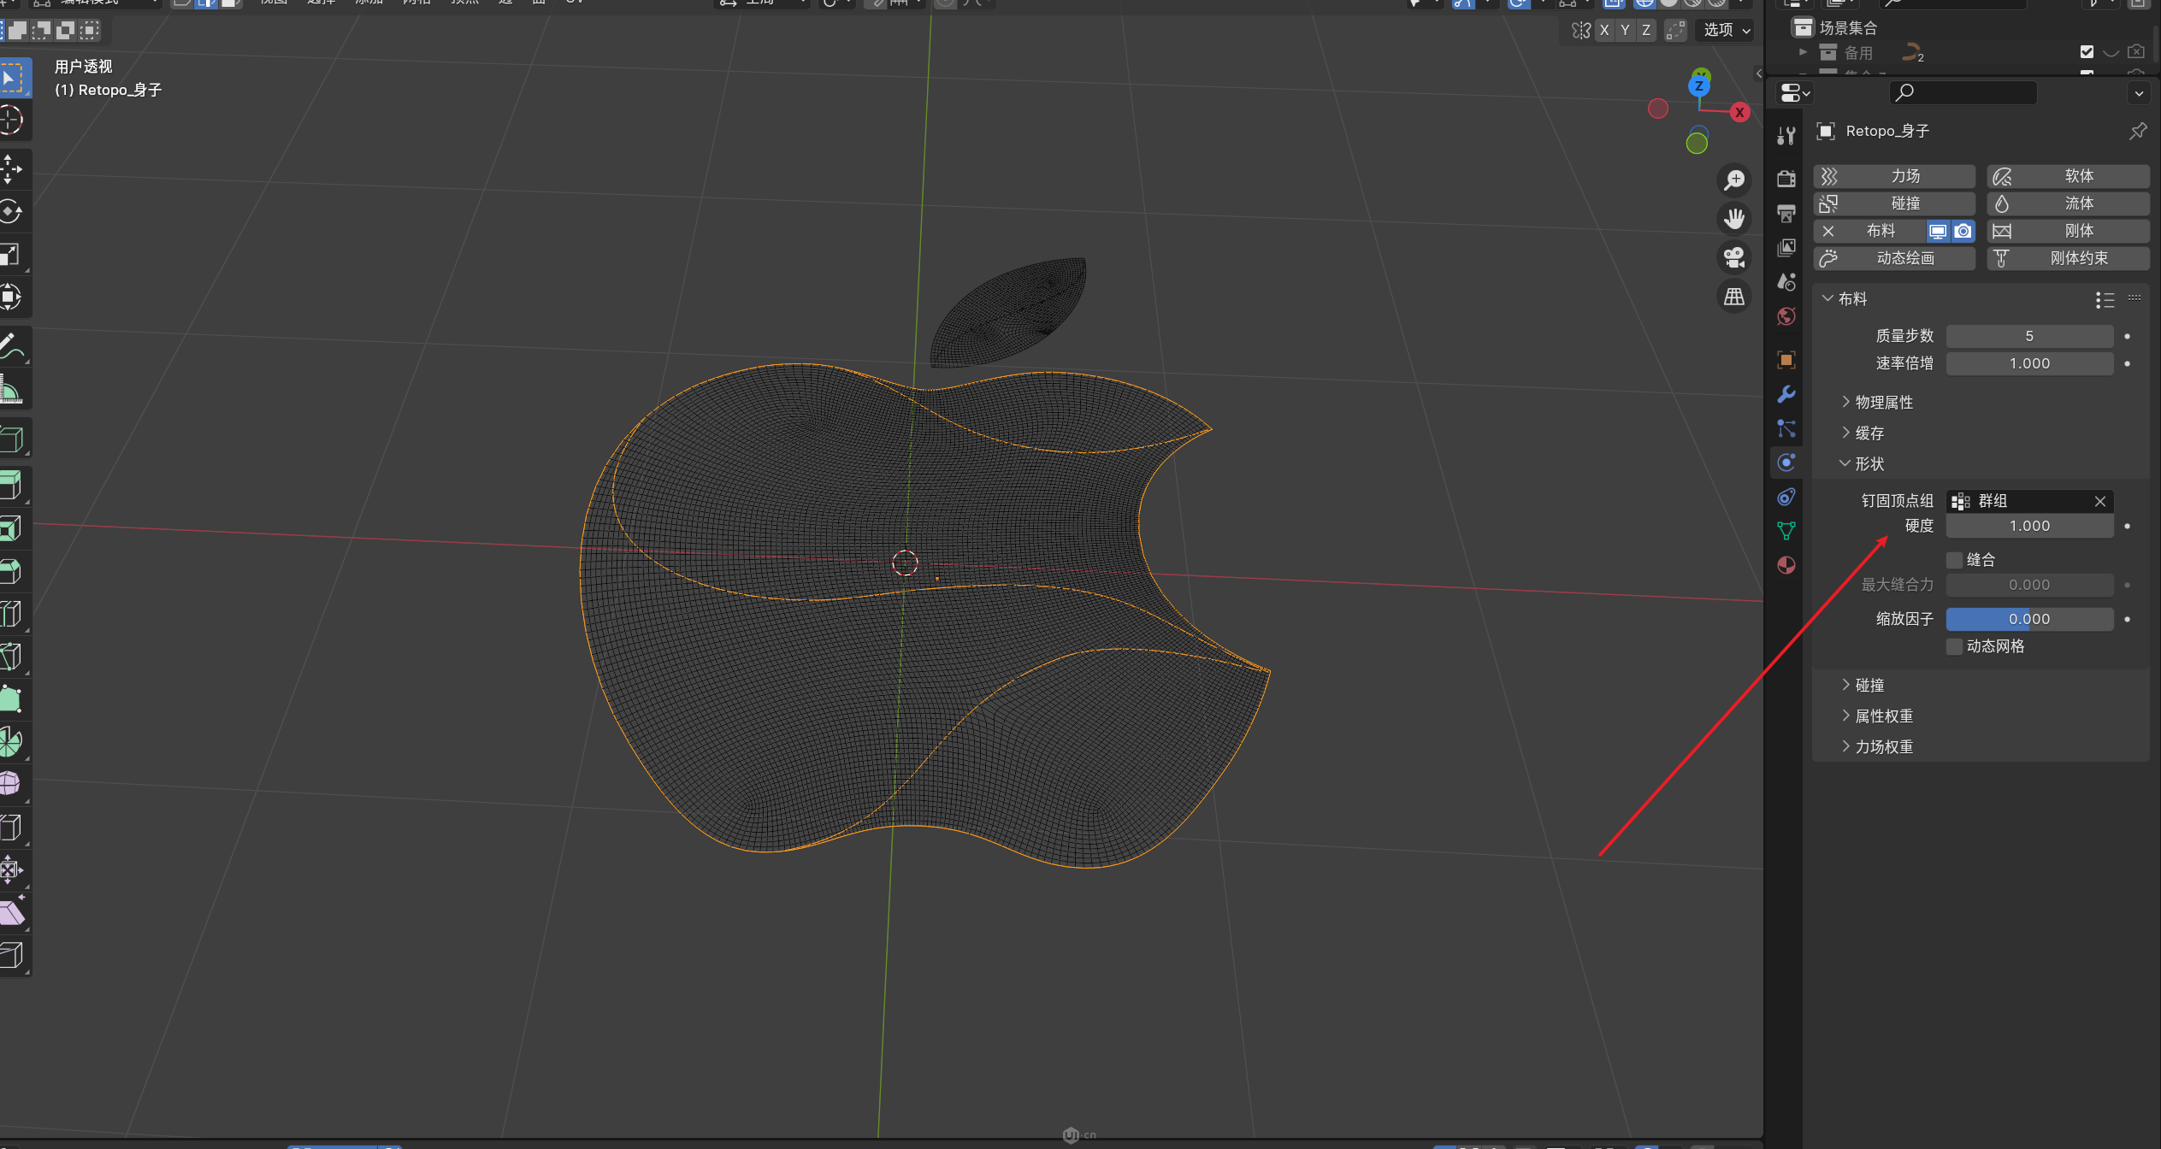Open properties editor type dropdown
The image size is (2161, 1149).
click(1794, 92)
